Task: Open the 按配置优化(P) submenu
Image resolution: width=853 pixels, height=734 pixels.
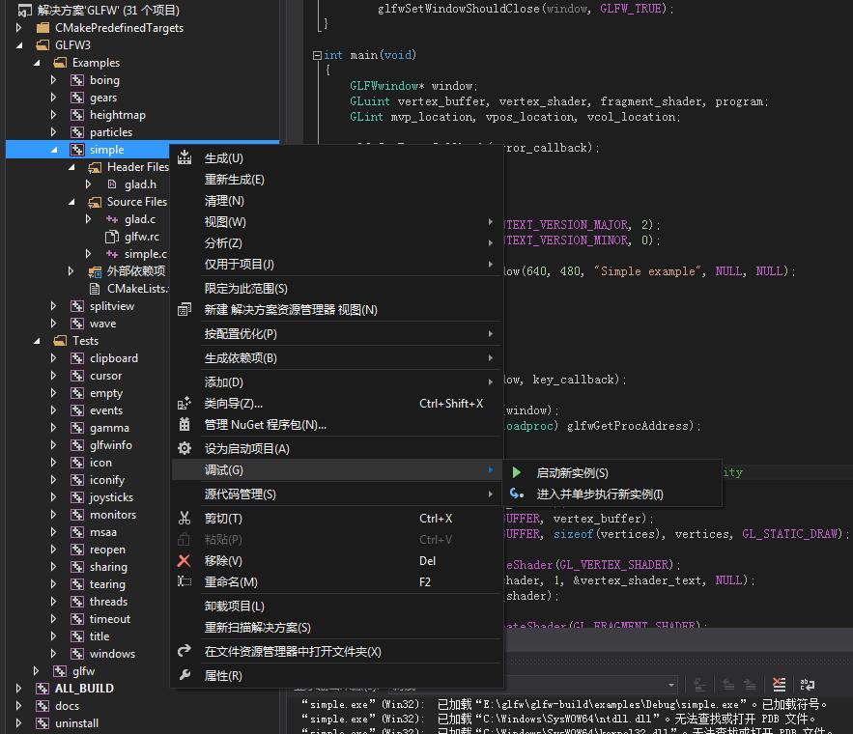Action: pyautogui.click(x=337, y=333)
